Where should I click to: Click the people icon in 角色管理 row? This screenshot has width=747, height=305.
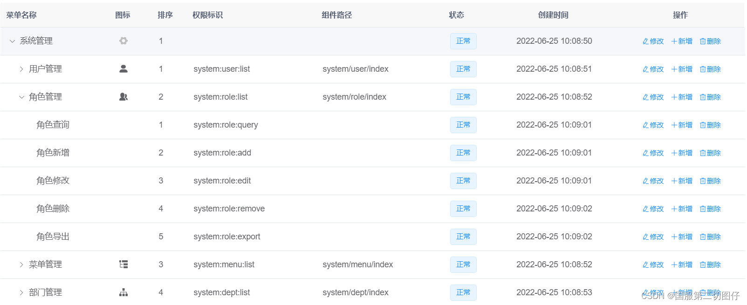(x=123, y=97)
